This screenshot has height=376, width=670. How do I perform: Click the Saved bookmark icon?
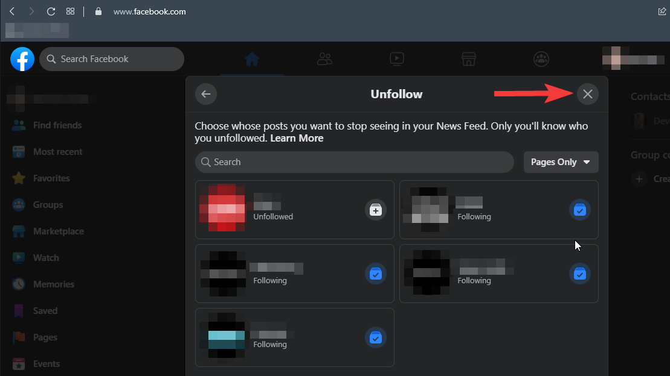pos(19,311)
